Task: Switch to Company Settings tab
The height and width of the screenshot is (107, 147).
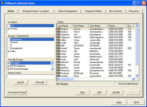Action: tap(93, 11)
